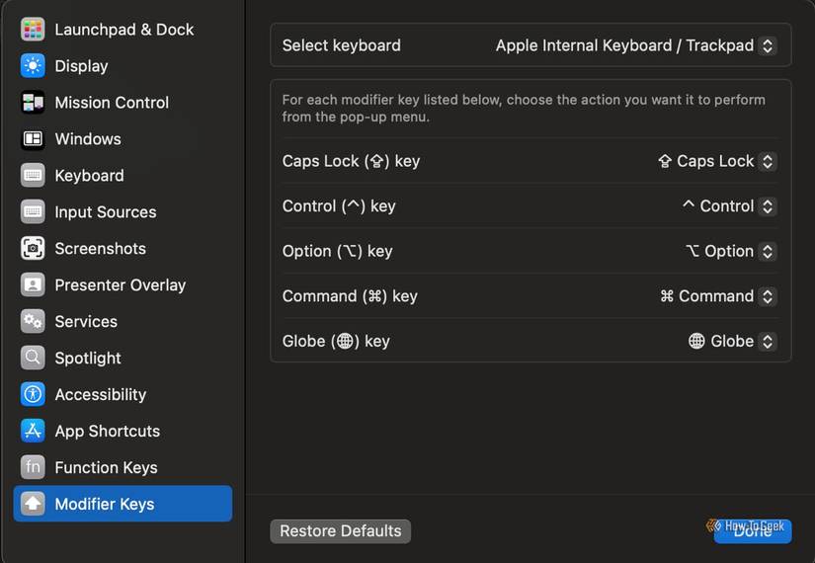This screenshot has height=563, width=815.
Task: Click the Screenshots camera icon
Action: pos(33,248)
